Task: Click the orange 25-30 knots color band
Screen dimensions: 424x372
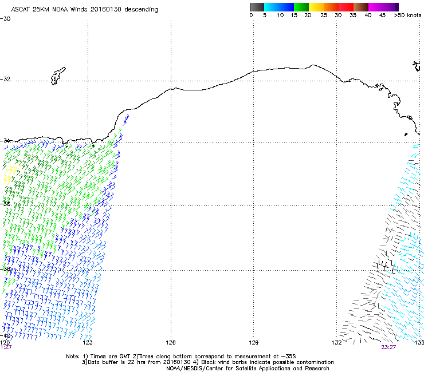Action: tap(331, 7)
